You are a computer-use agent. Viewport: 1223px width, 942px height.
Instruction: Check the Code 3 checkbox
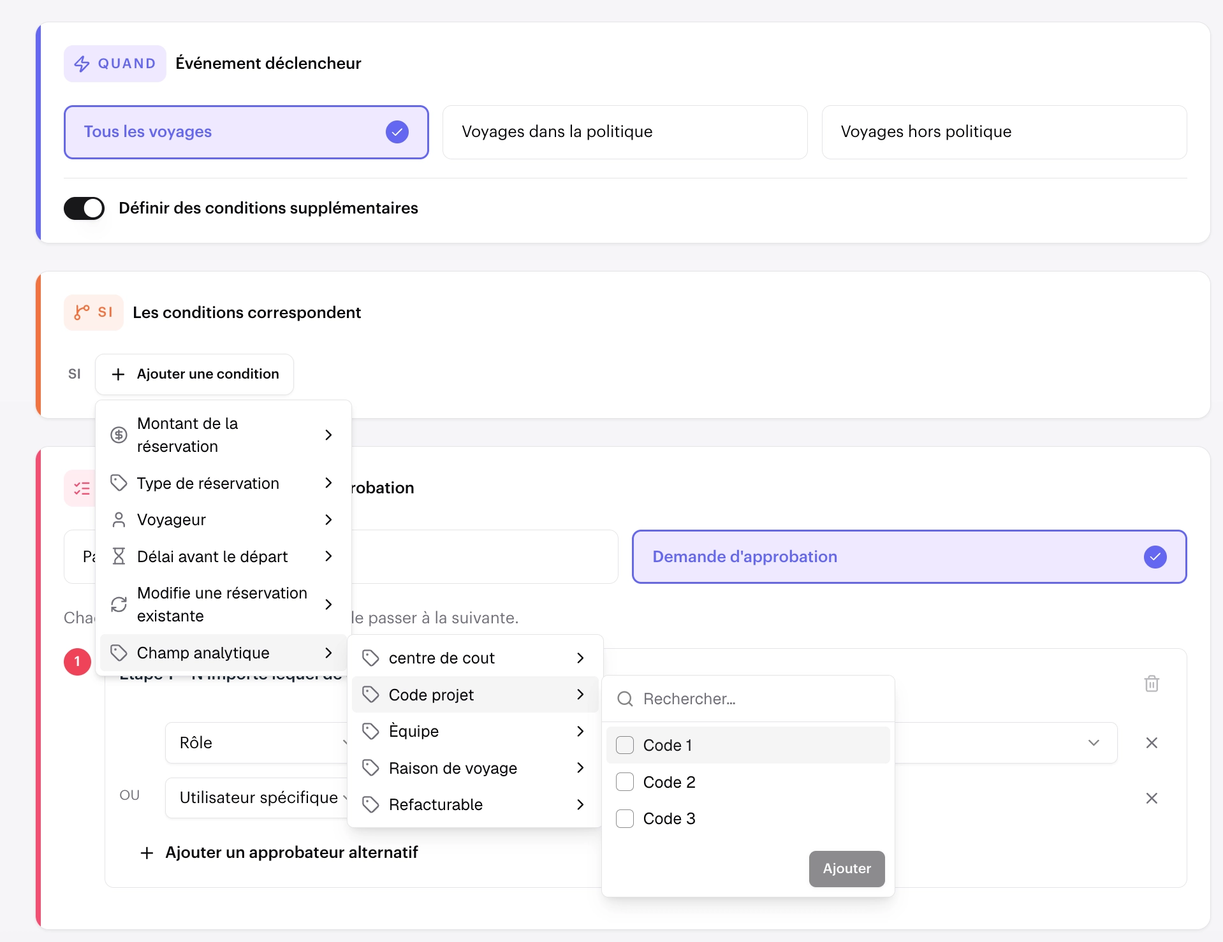tap(625, 818)
